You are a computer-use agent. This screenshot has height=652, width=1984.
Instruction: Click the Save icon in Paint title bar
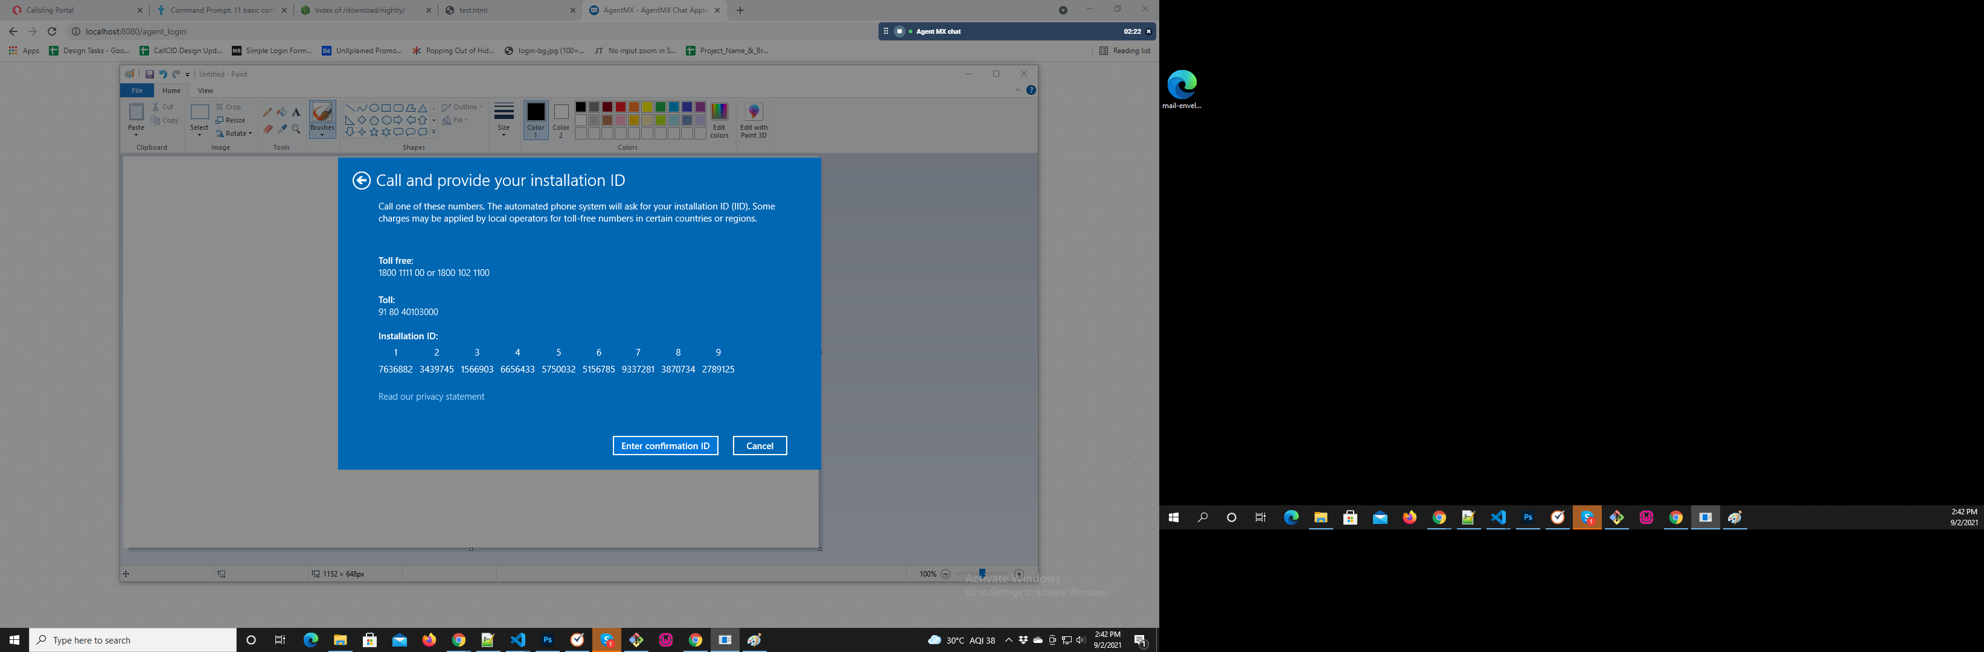[149, 74]
